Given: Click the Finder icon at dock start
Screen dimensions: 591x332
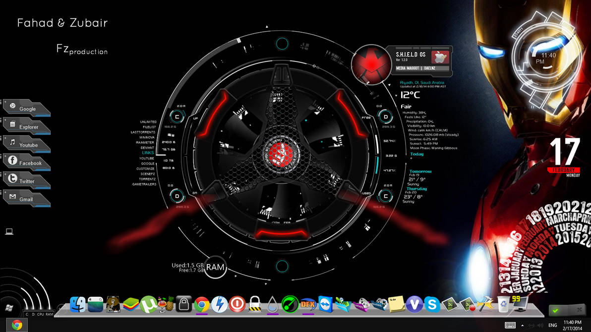Looking at the screenshot, I should pyautogui.click(x=78, y=305).
